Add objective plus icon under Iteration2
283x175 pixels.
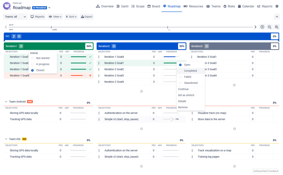coord(141,91)
